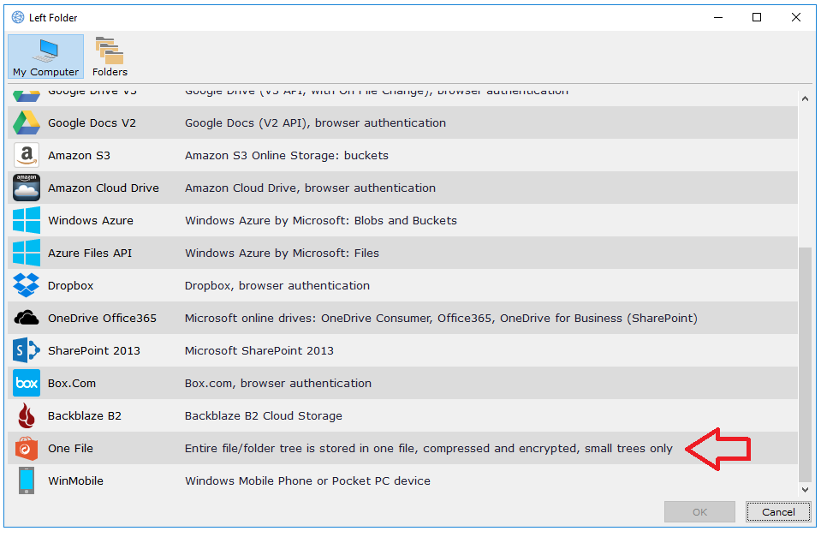Select the One File description text row
This screenshot has height=537, width=821.
428,449
